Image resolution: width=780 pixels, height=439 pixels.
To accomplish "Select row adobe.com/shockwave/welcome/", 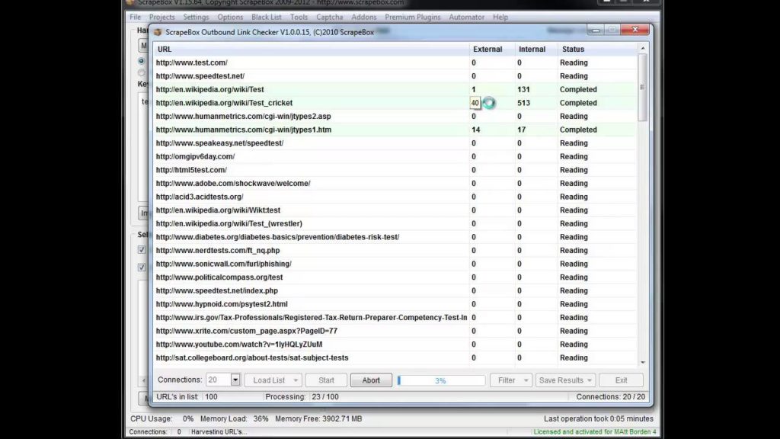I will tap(395, 184).
